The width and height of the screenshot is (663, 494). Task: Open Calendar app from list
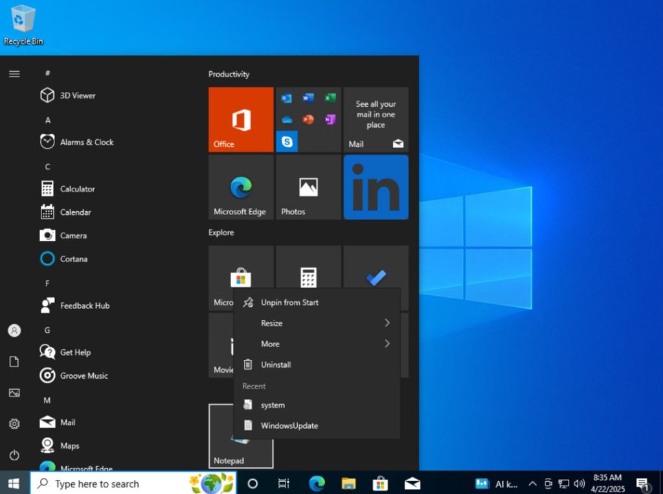(x=75, y=212)
